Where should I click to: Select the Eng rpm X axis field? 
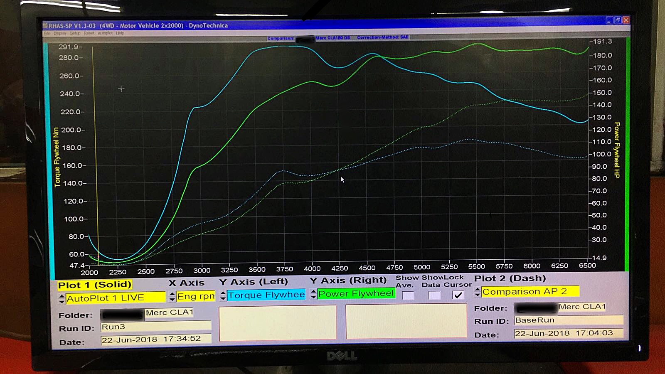[x=196, y=296]
